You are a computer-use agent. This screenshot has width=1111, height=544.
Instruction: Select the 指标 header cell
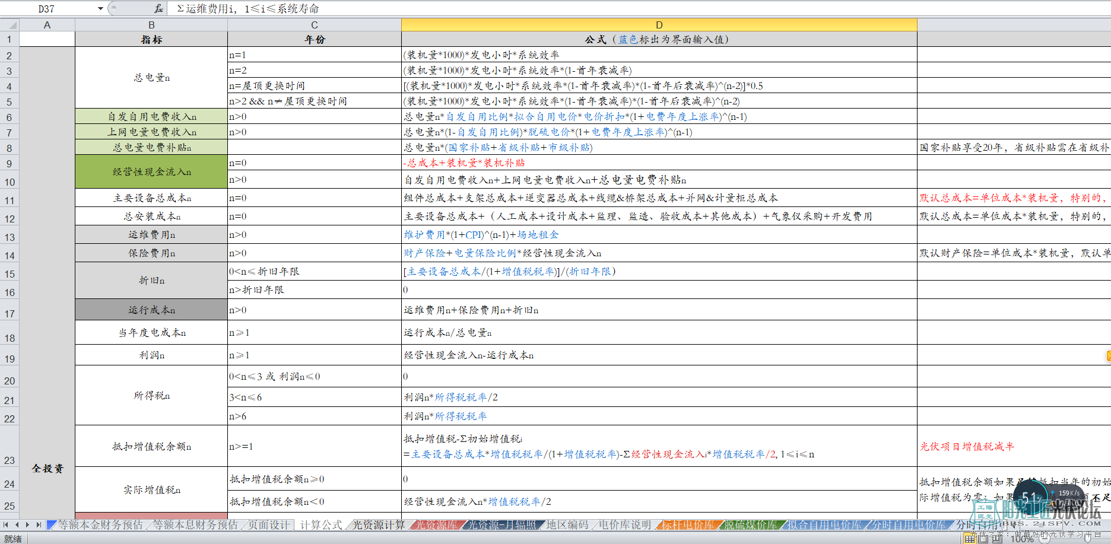[x=151, y=39]
